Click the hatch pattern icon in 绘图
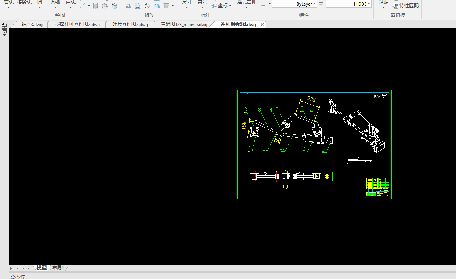The width and height of the screenshot is (456, 279). [95, 6]
